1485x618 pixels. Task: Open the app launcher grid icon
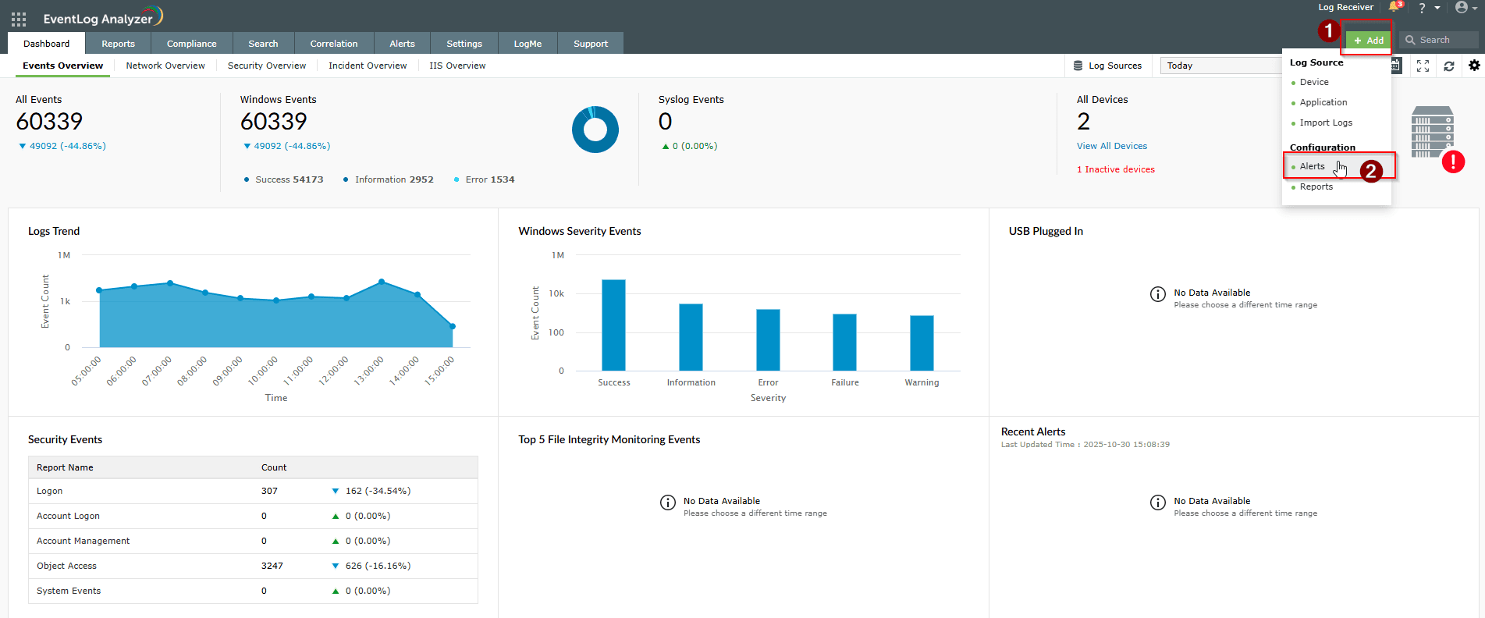(x=19, y=19)
